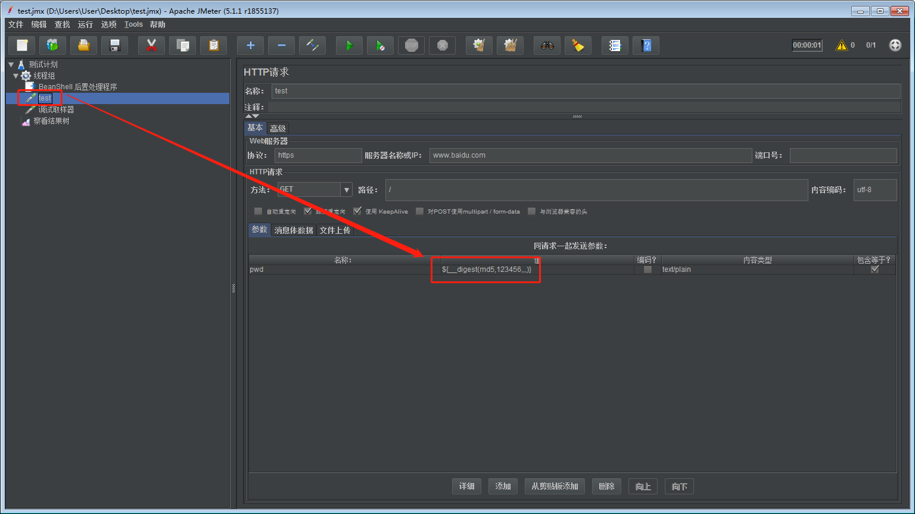915x514 pixels.
Task: Click the Search binoculars icon
Action: tap(547, 45)
